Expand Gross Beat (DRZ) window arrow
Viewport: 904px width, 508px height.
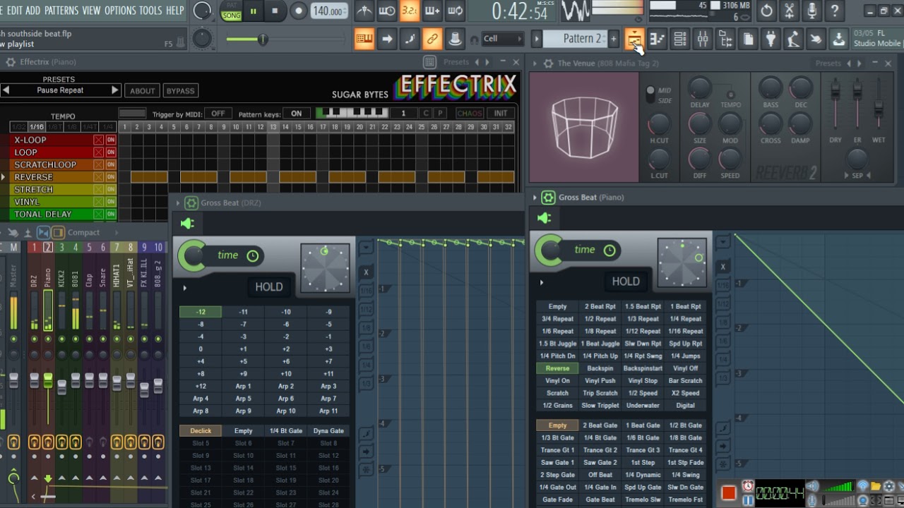(178, 203)
